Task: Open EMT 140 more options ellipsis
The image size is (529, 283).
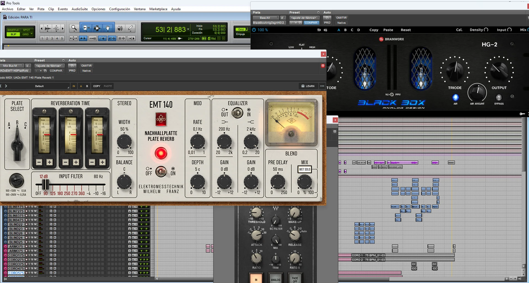Action: [x=322, y=86]
